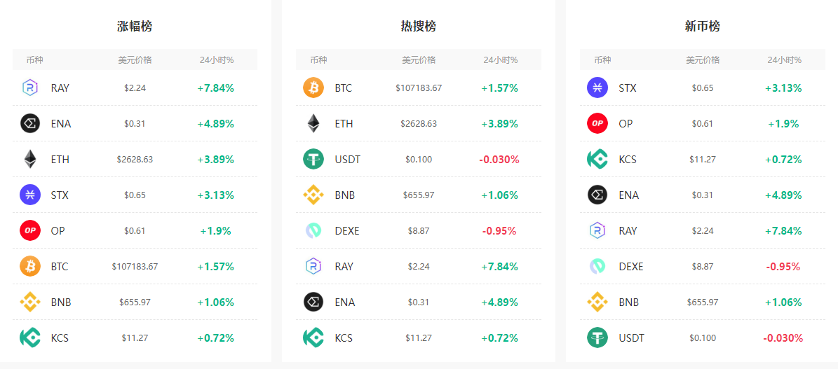This screenshot has height=369, width=838.
Task: Click the RAY icon in 涨幅榜
Action: (x=30, y=88)
